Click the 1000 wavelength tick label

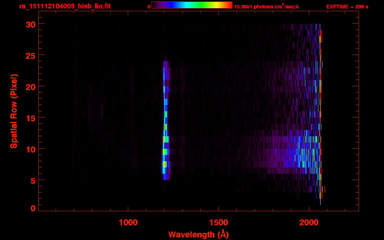point(128,222)
